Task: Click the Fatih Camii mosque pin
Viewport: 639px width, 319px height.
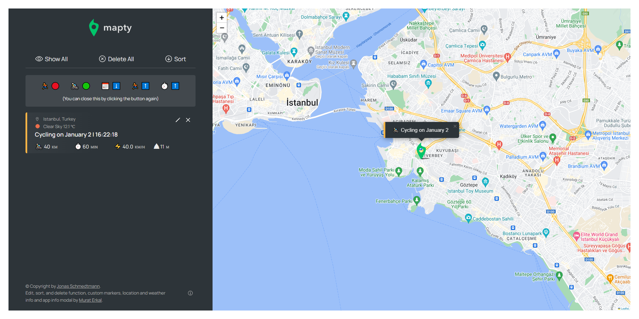Action: click(x=246, y=67)
